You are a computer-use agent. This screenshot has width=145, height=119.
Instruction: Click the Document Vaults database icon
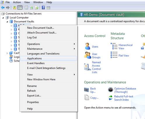(11, 21)
